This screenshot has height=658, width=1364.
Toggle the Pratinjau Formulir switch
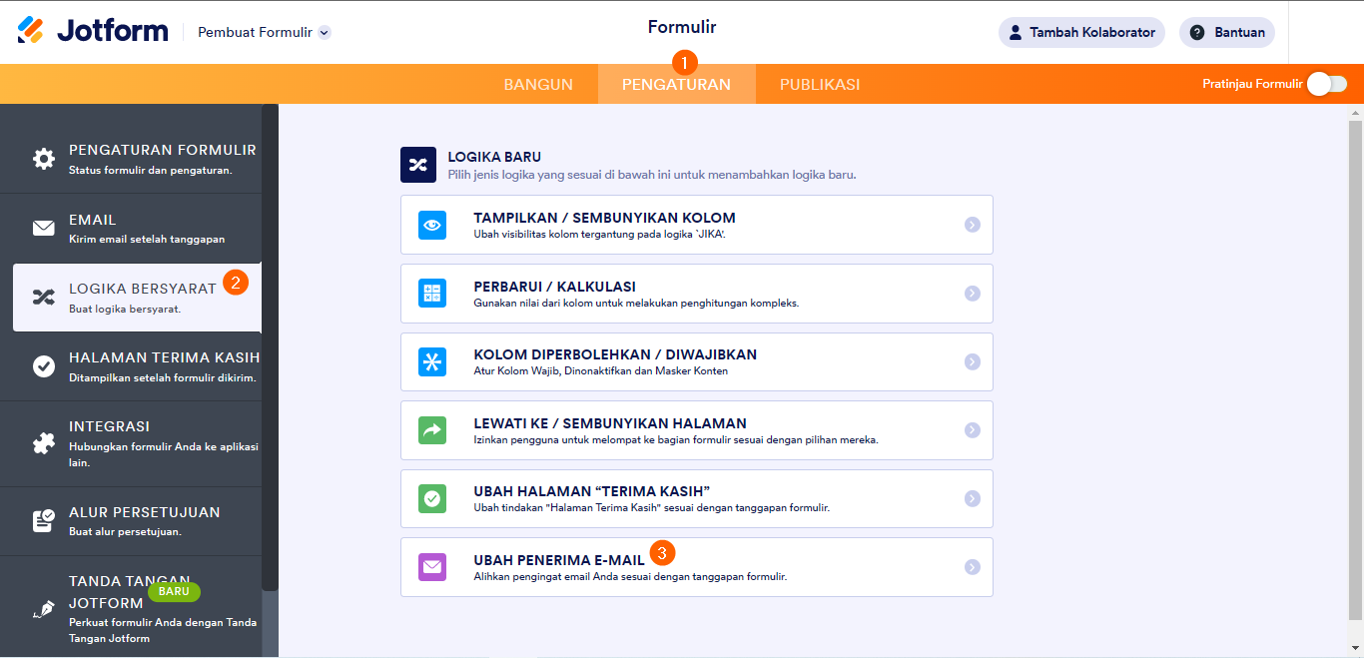pyautogui.click(x=1327, y=84)
